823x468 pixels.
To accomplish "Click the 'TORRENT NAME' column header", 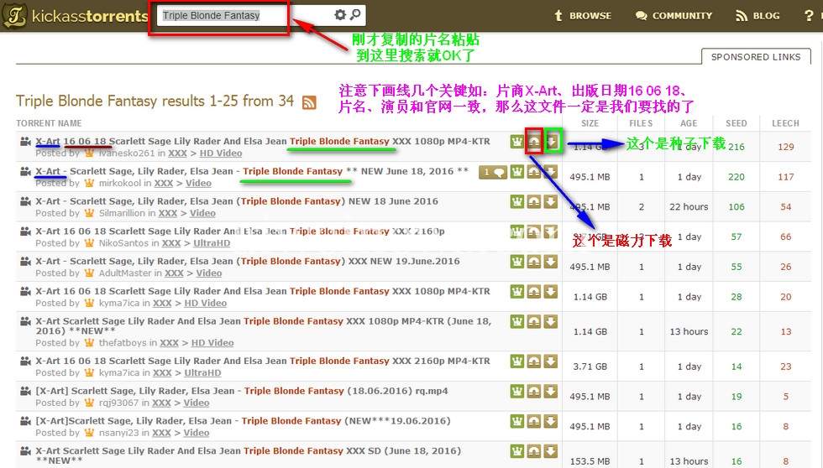I will [x=49, y=123].
